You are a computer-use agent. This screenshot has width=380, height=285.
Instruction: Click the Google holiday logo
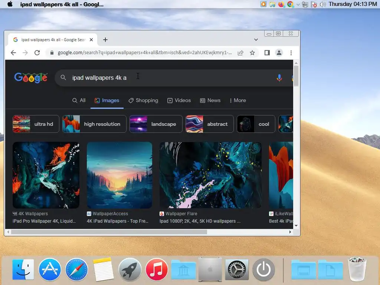click(x=31, y=78)
